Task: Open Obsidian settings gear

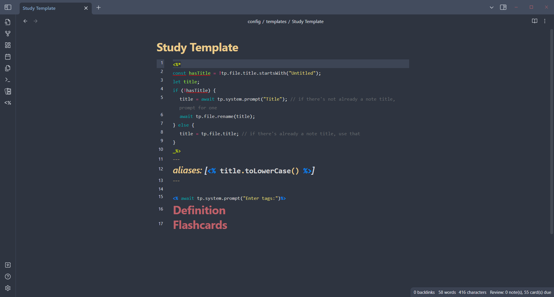Action: [8, 288]
